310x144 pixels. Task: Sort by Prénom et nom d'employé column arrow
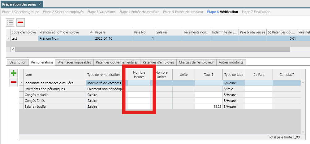(x=91, y=32)
